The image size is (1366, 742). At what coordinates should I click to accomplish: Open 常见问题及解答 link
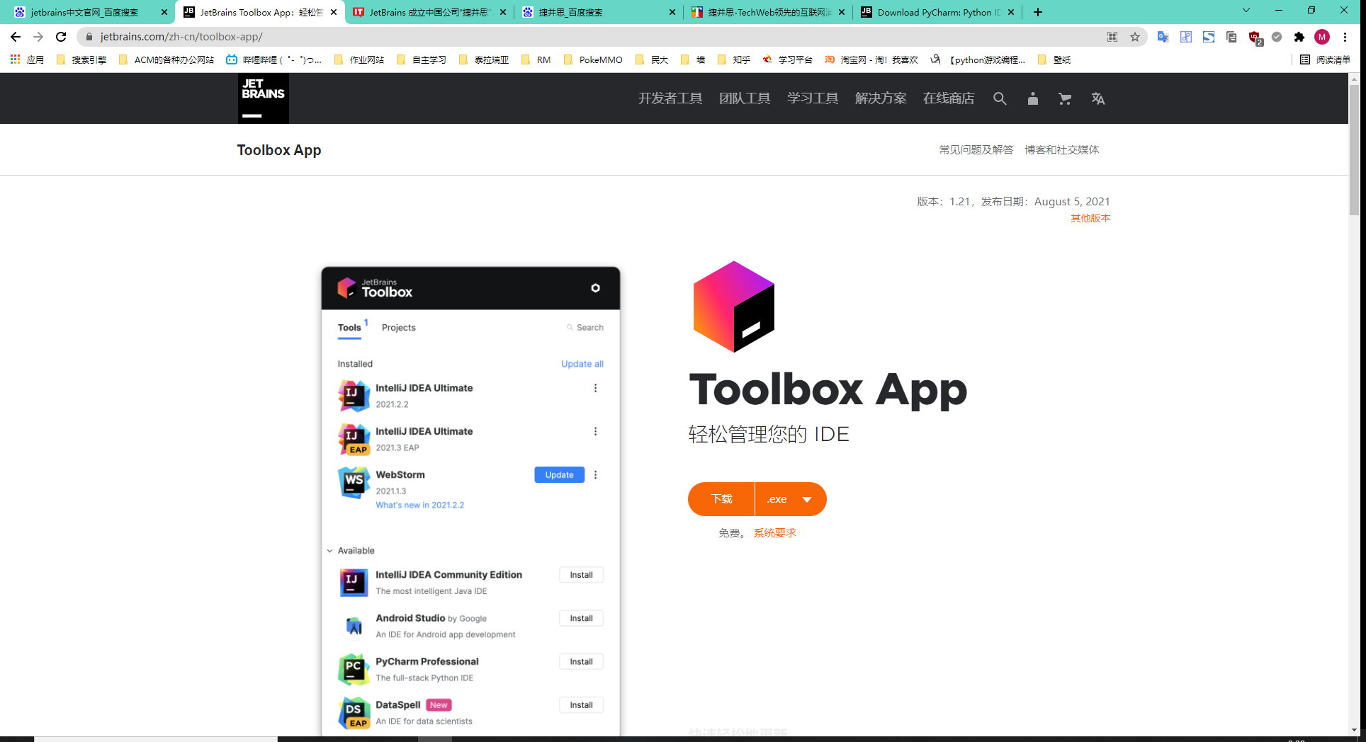pos(976,150)
